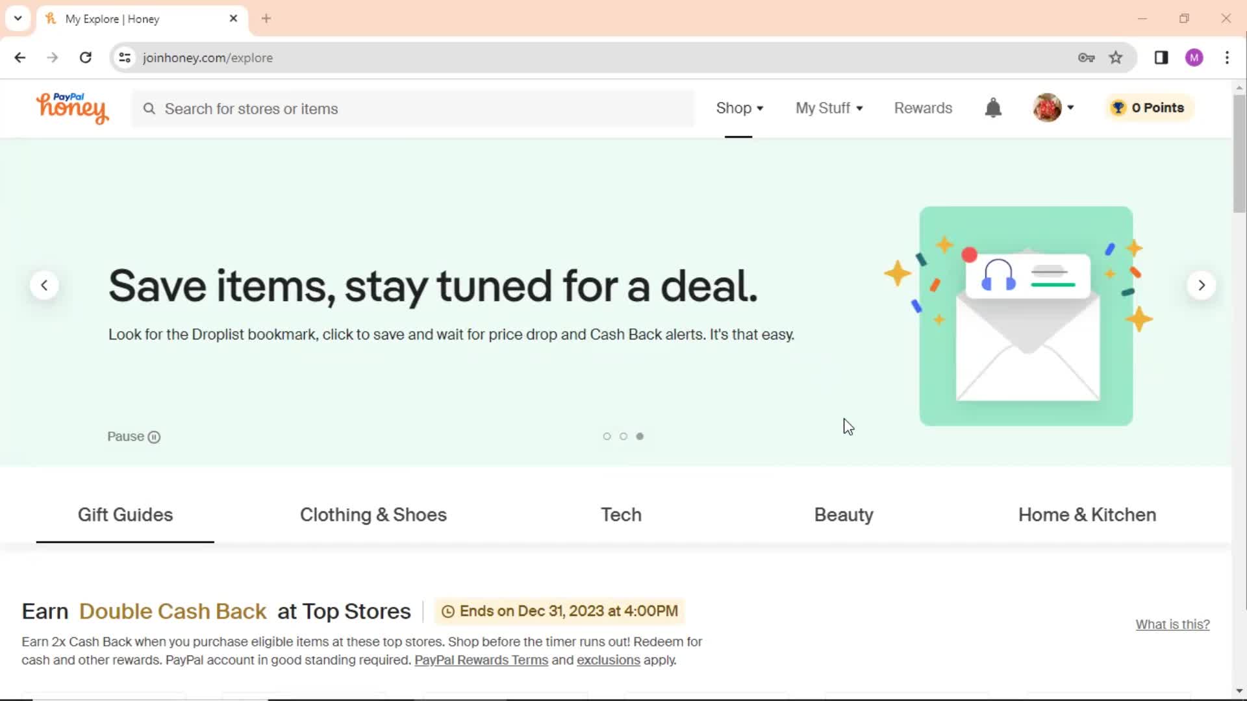Image resolution: width=1247 pixels, height=701 pixels.
Task: Close the My Explore Honey tab
Action: click(x=233, y=19)
